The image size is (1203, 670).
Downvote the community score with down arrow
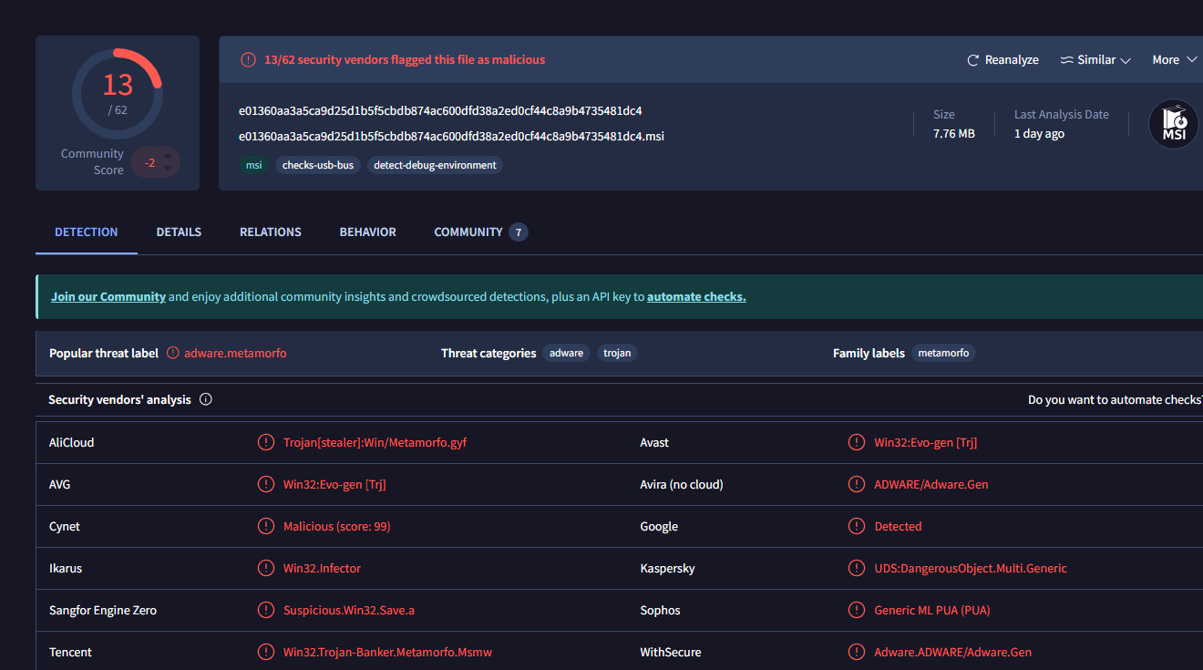click(168, 170)
